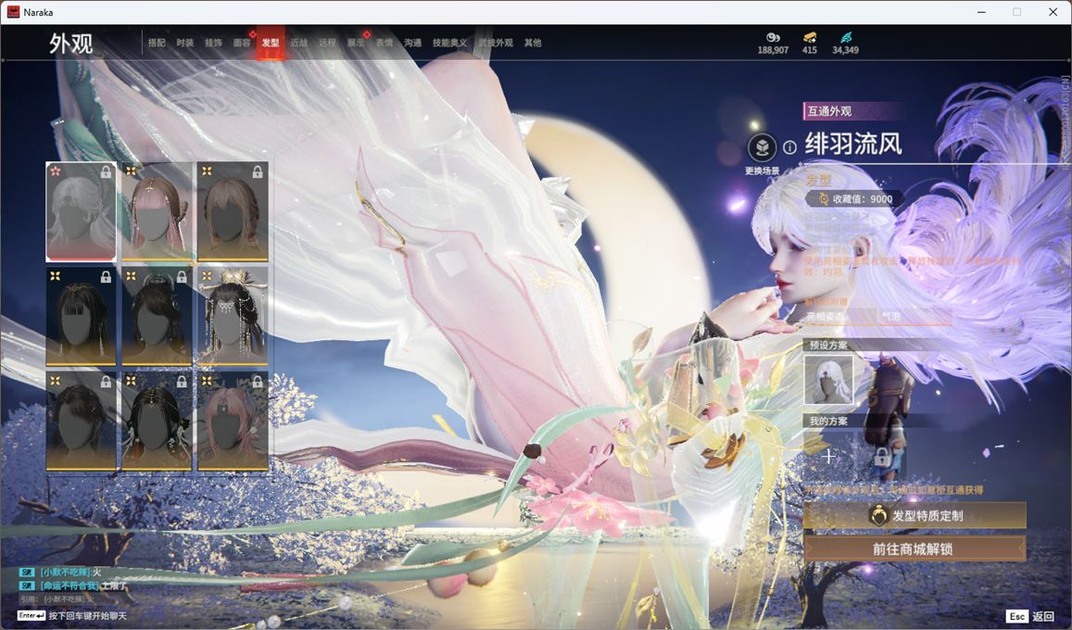
Task: Click the 绯羽流风 hairstyle title
Action: click(853, 145)
